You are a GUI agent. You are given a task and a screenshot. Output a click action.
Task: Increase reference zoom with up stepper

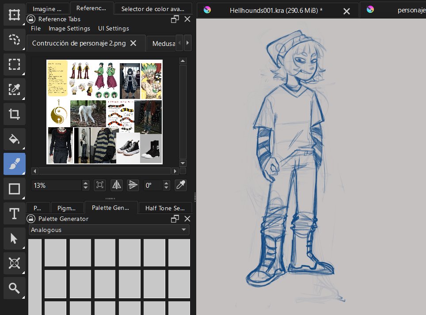(86, 183)
